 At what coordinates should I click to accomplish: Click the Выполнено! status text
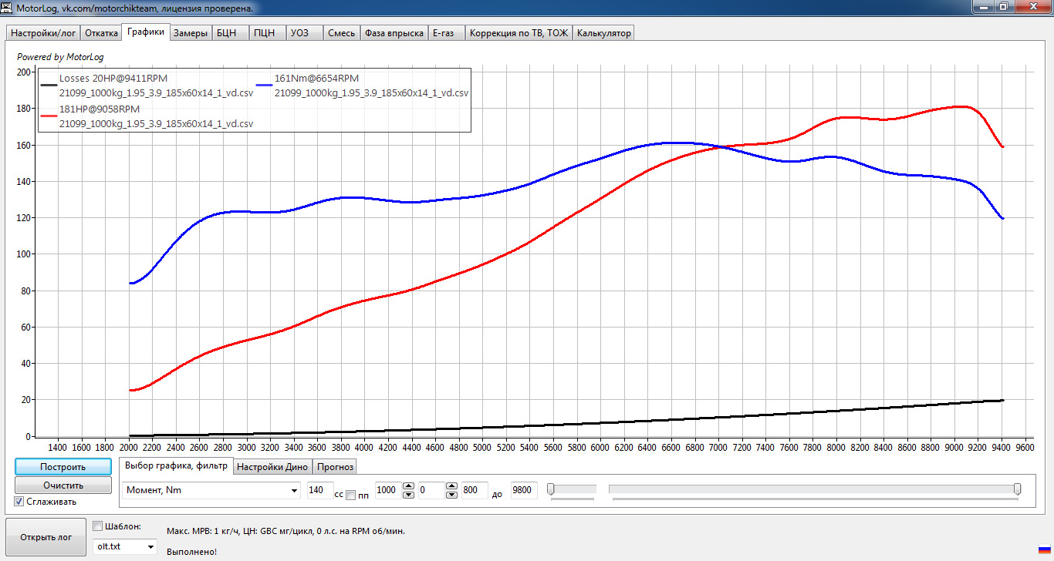(x=192, y=551)
